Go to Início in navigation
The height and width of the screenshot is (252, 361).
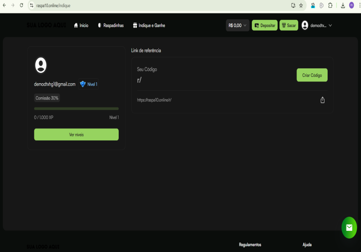click(x=81, y=26)
